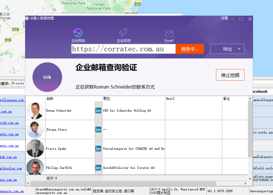This screenshot has width=273, height=195.
Task: Open Pierre Spahr's LinkedIn icon
Action: (98, 148)
